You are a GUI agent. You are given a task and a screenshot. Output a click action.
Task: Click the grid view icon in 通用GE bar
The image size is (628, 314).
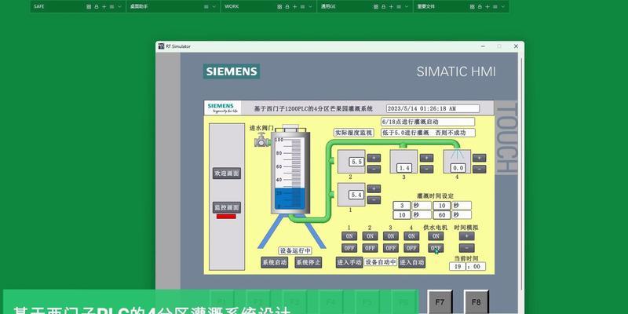point(376,7)
